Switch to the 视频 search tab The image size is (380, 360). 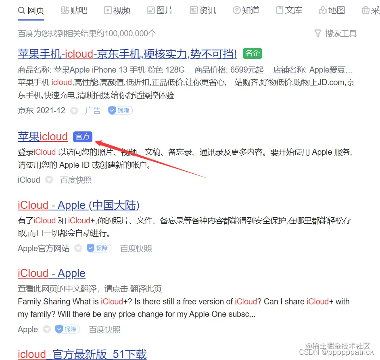pos(117,10)
